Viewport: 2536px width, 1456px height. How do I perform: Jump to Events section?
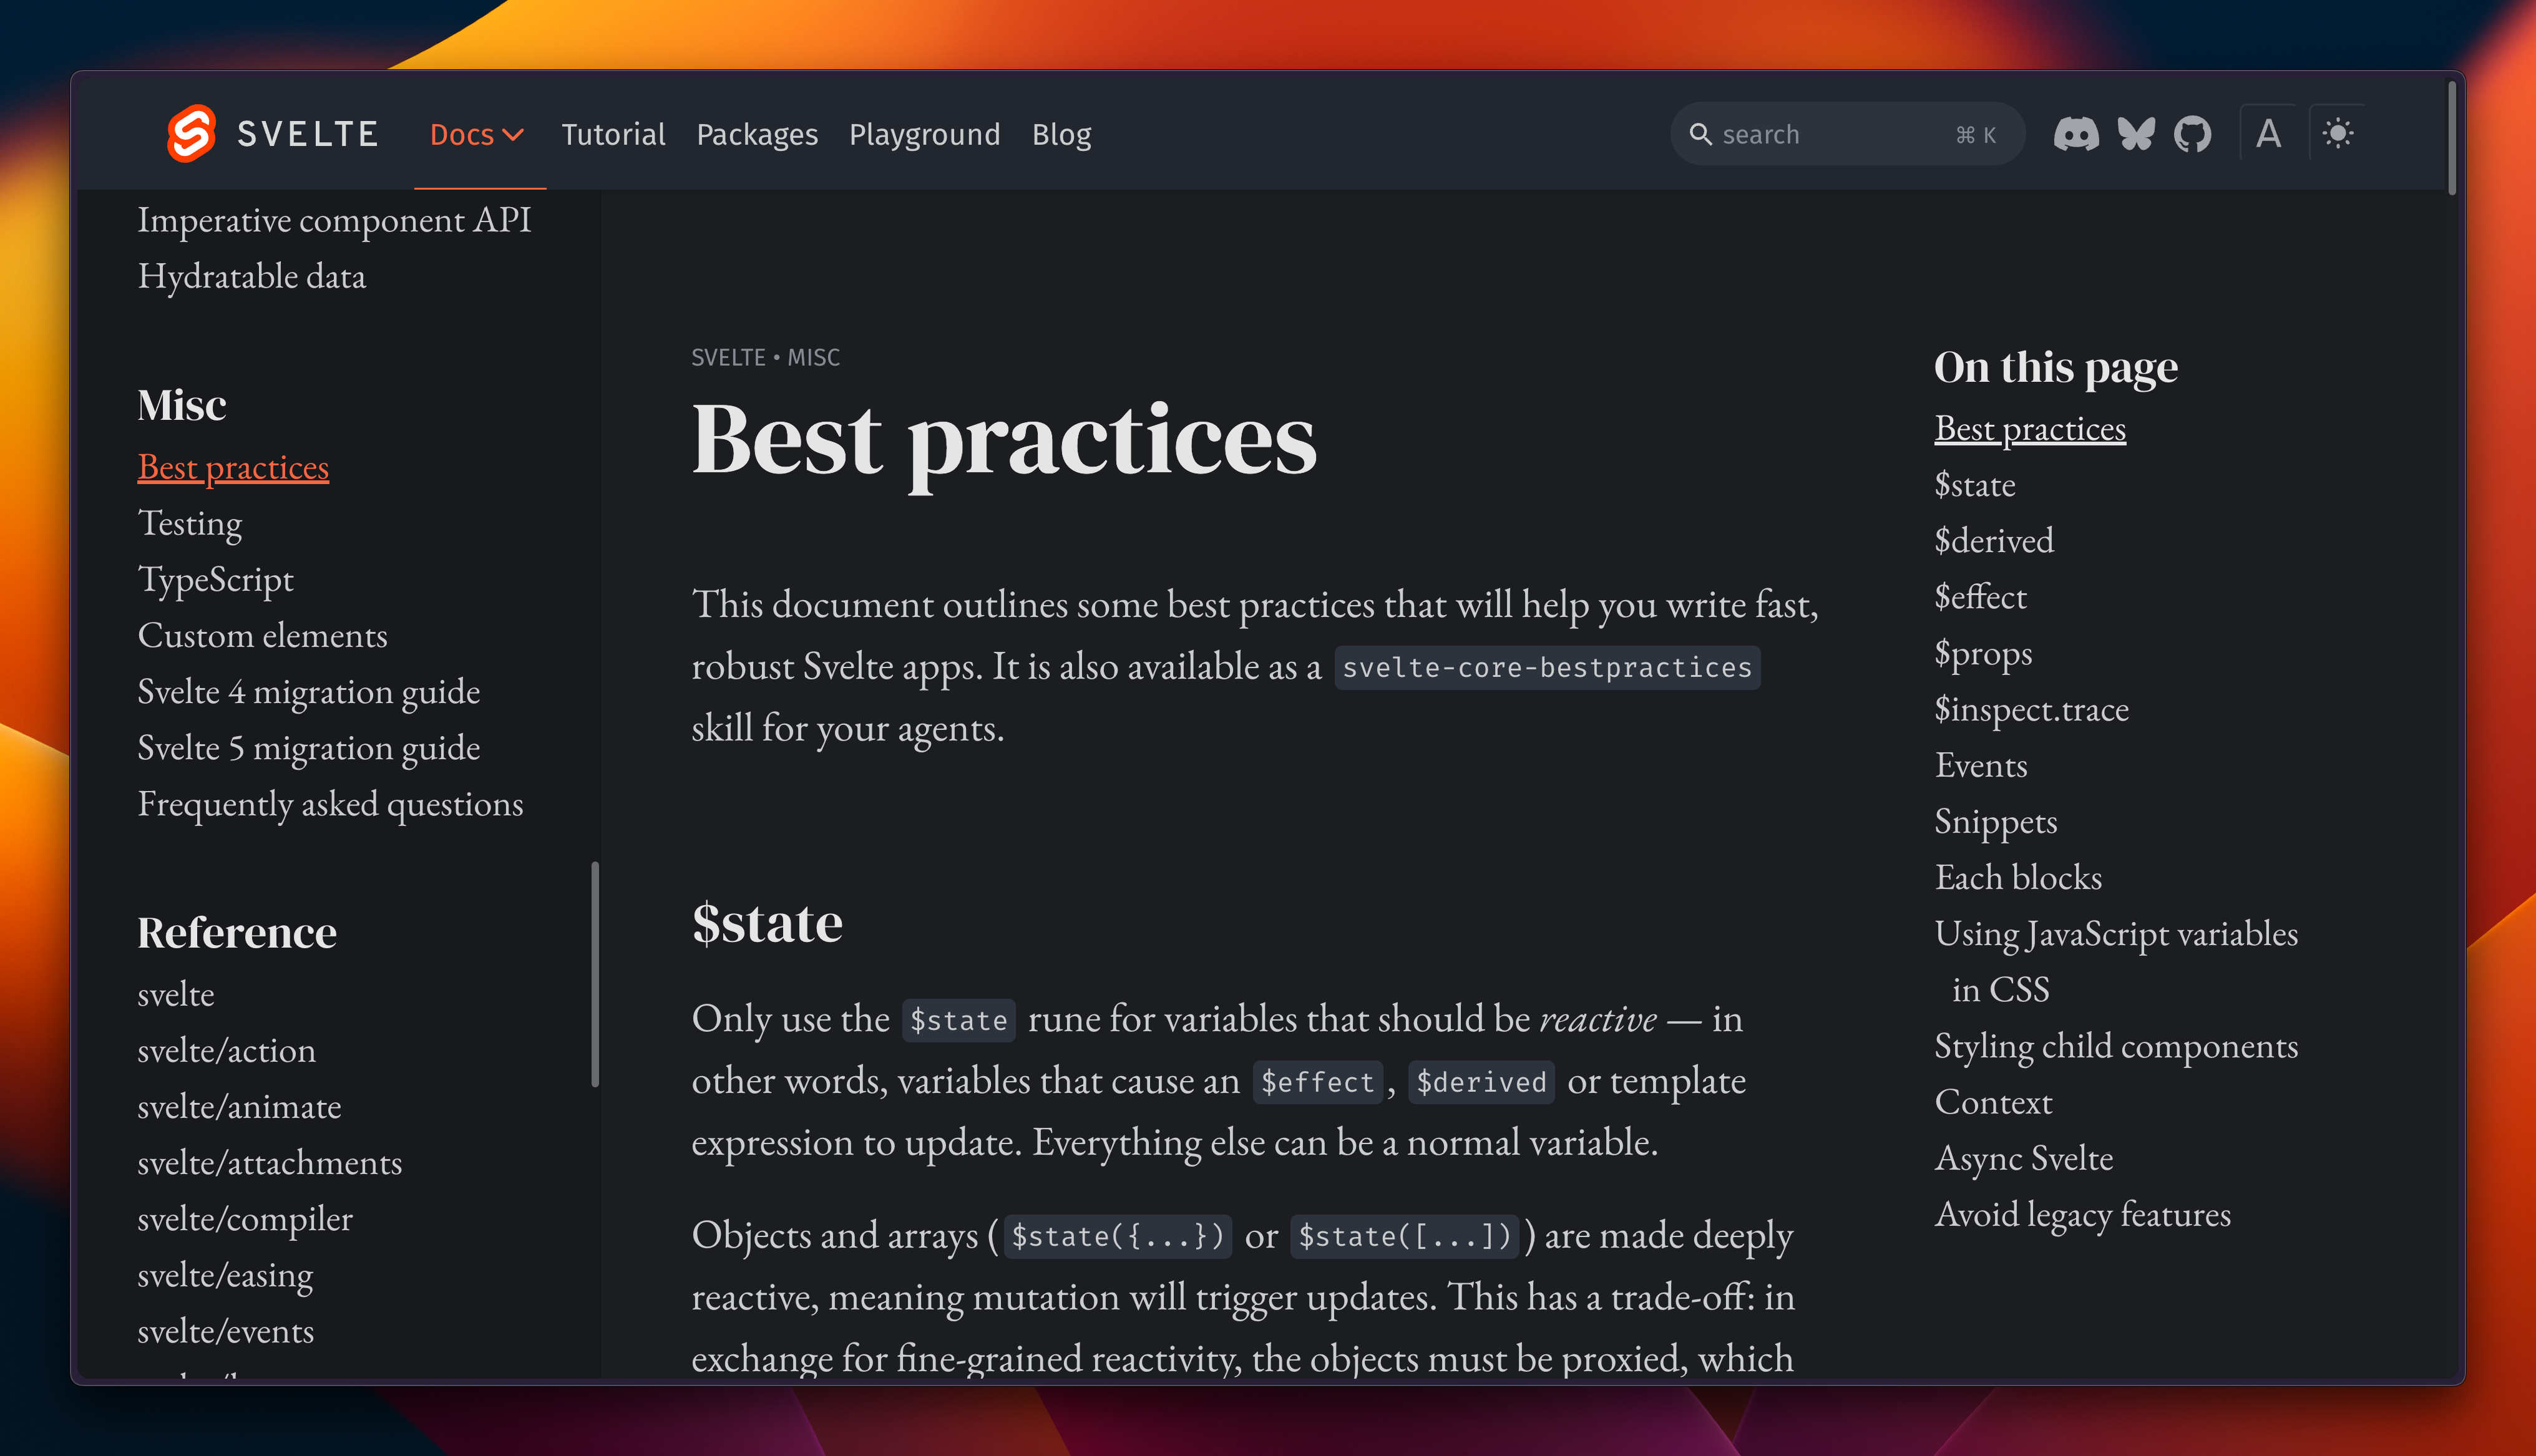[x=1981, y=765]
